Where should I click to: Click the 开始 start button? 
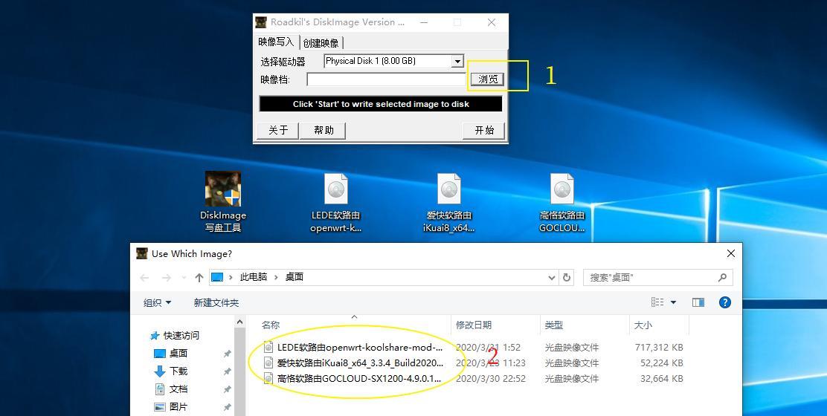[x=483, y=130]
